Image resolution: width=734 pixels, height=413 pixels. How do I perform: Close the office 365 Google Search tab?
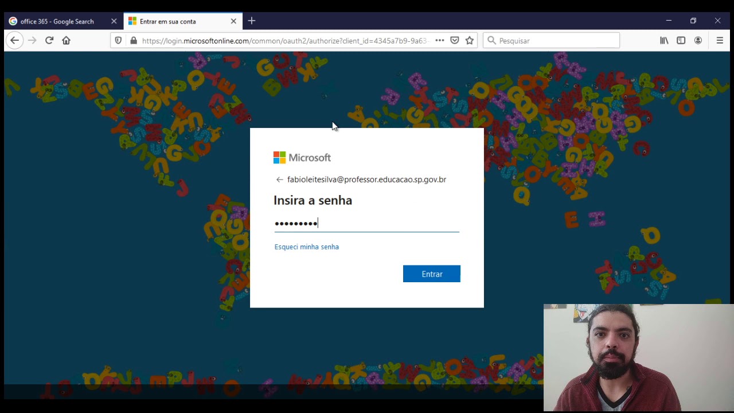[114, 21]
